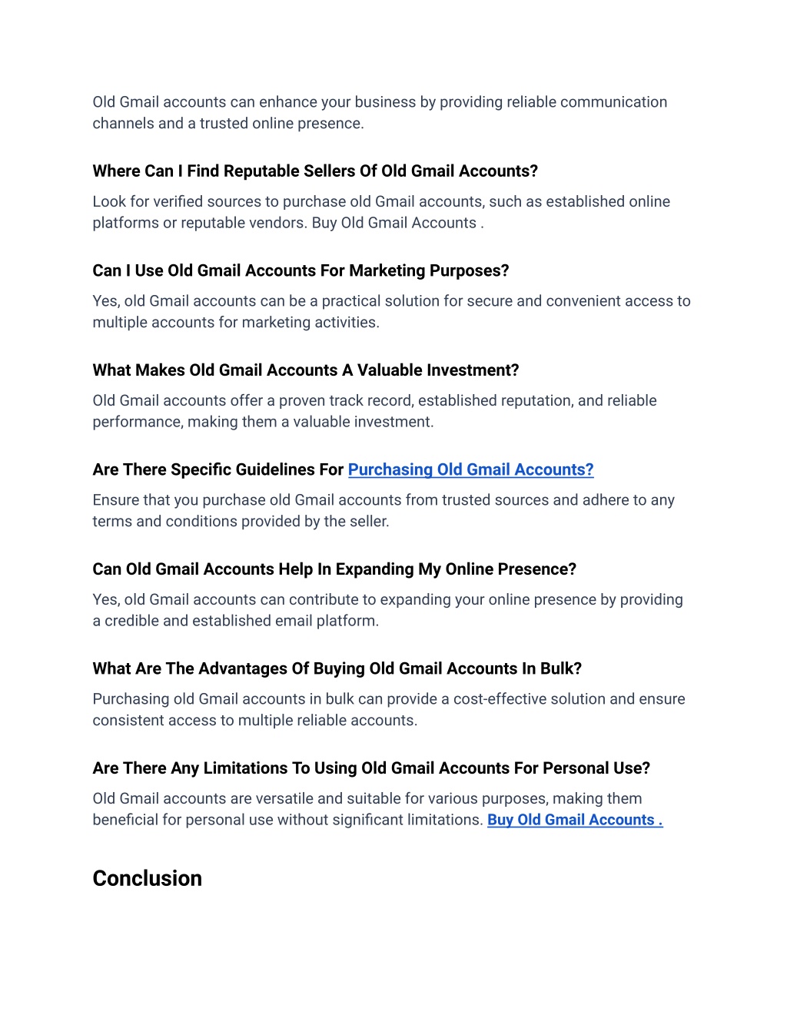Image resolution: width=787 pixels, height=1018 pixels.
Task: Click the 'Ensure that you purchase' answer paragraph
Action: pos(384,511)
